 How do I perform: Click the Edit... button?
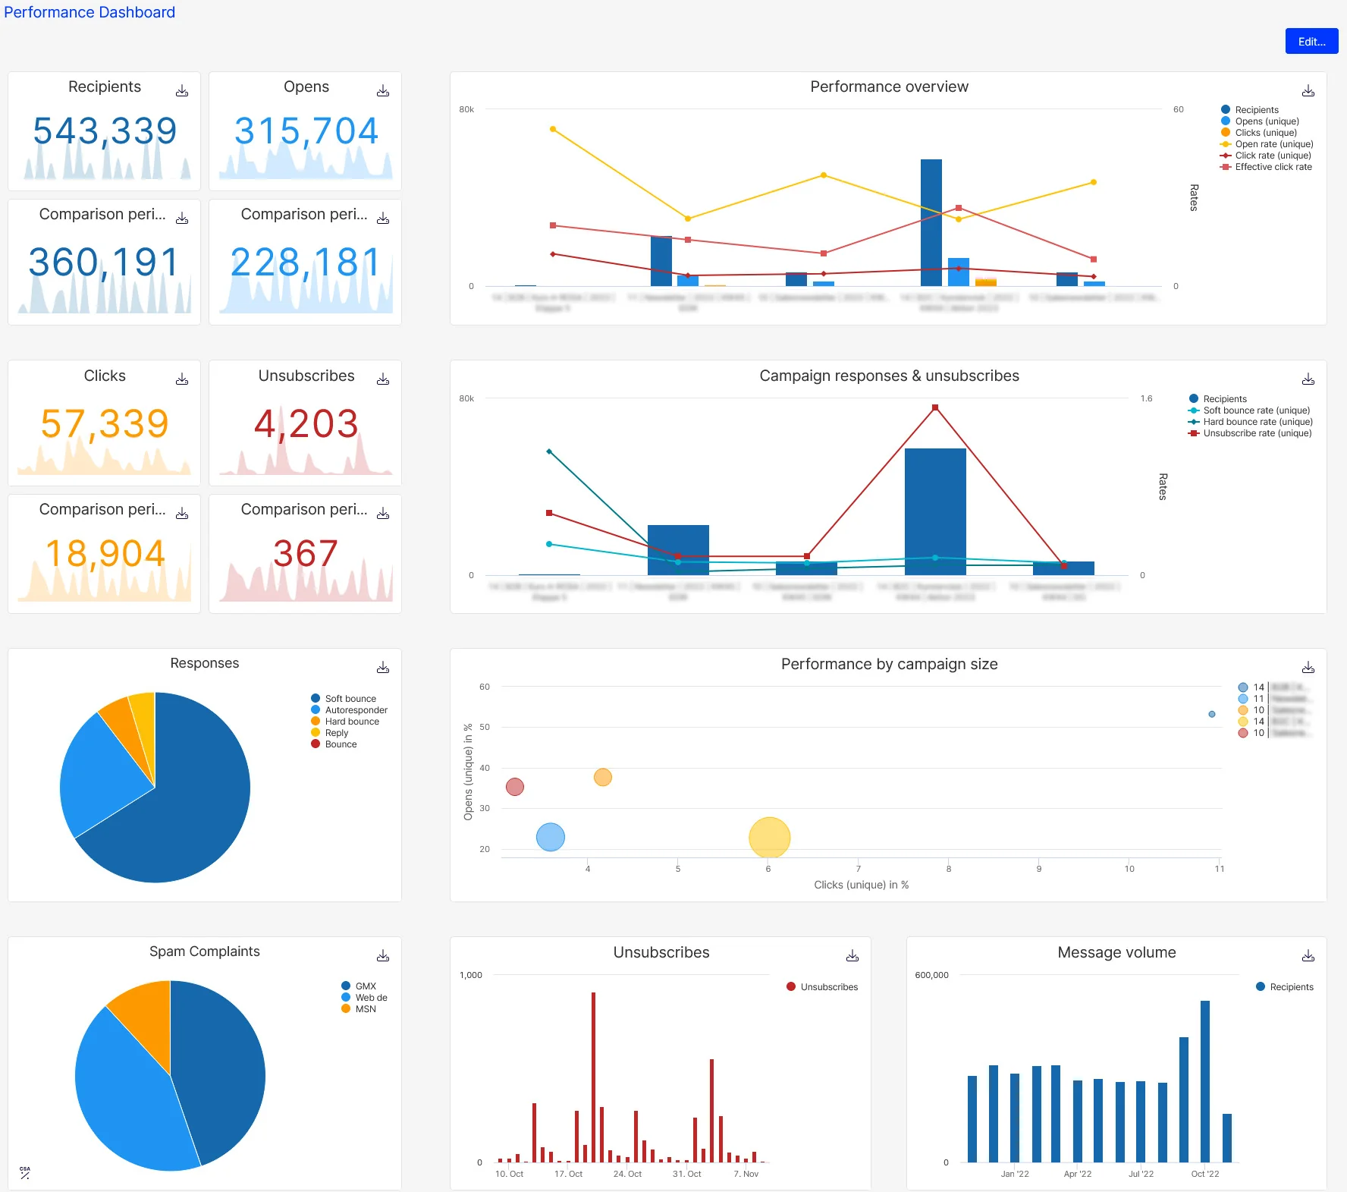tap(1311, 41)
